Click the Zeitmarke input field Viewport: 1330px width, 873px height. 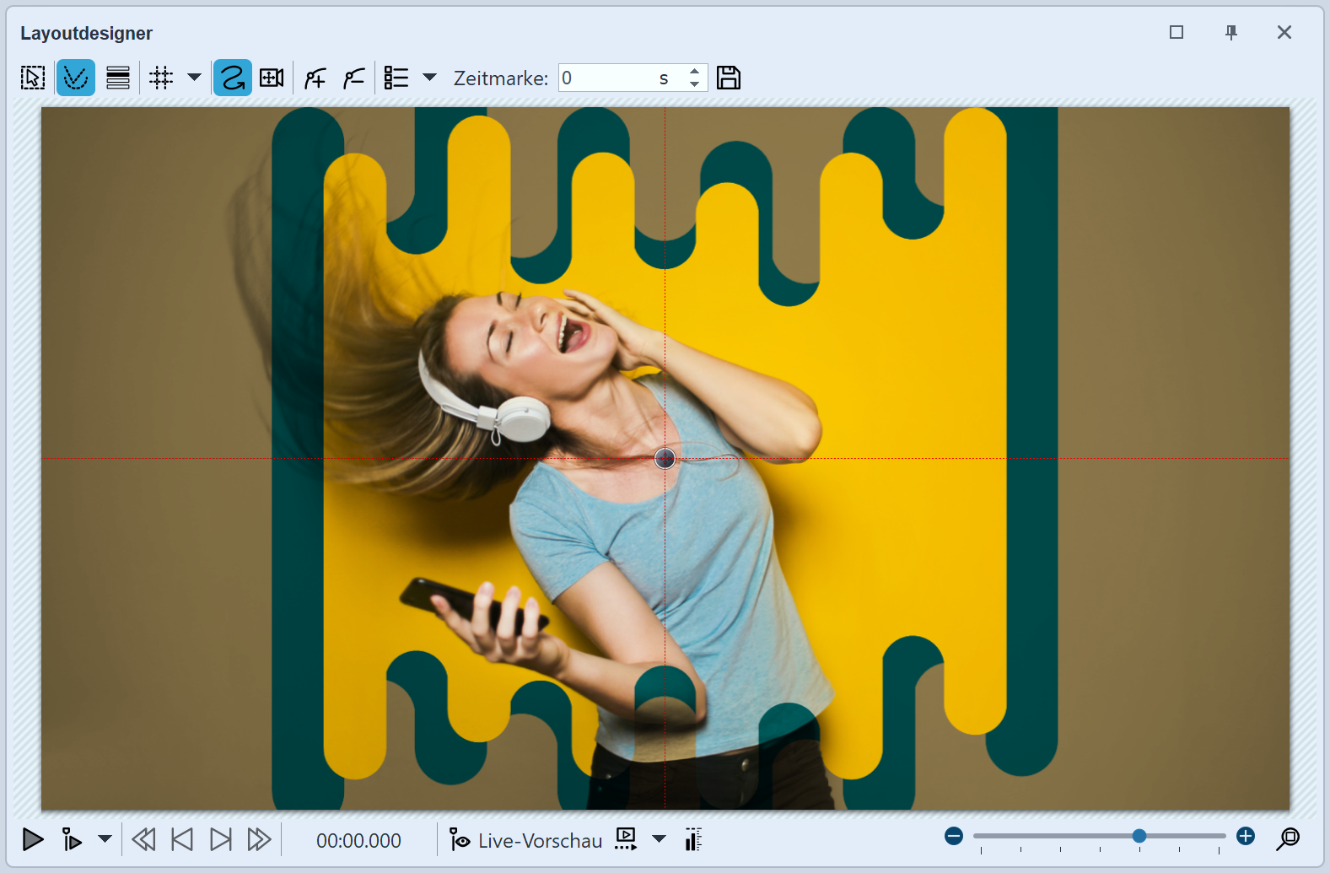[x=607, y=78]
